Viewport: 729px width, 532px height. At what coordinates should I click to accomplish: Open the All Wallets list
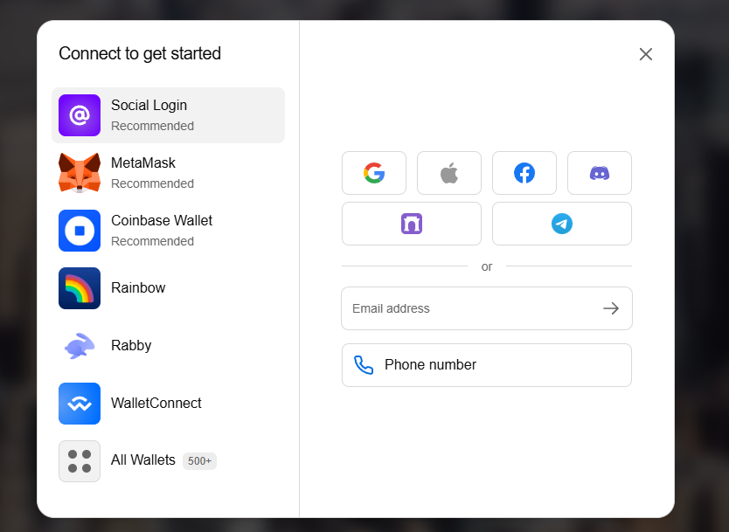[142, 460]
